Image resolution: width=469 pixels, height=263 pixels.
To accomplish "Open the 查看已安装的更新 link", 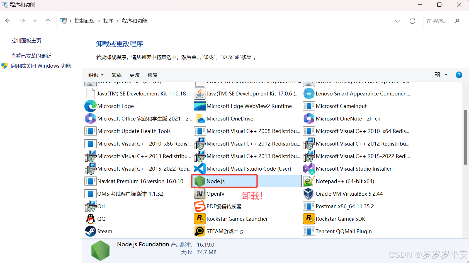I will coord(31,56).
